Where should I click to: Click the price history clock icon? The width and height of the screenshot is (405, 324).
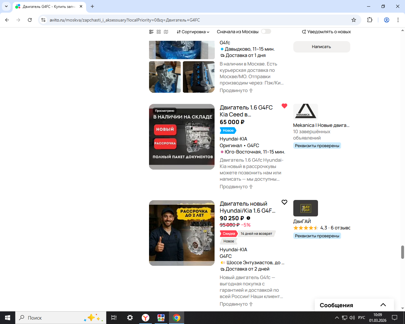tap(248, 218)
